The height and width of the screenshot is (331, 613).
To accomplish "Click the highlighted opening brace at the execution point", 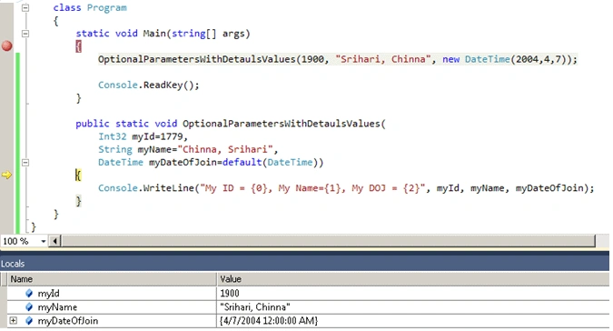I will [78, 176].
